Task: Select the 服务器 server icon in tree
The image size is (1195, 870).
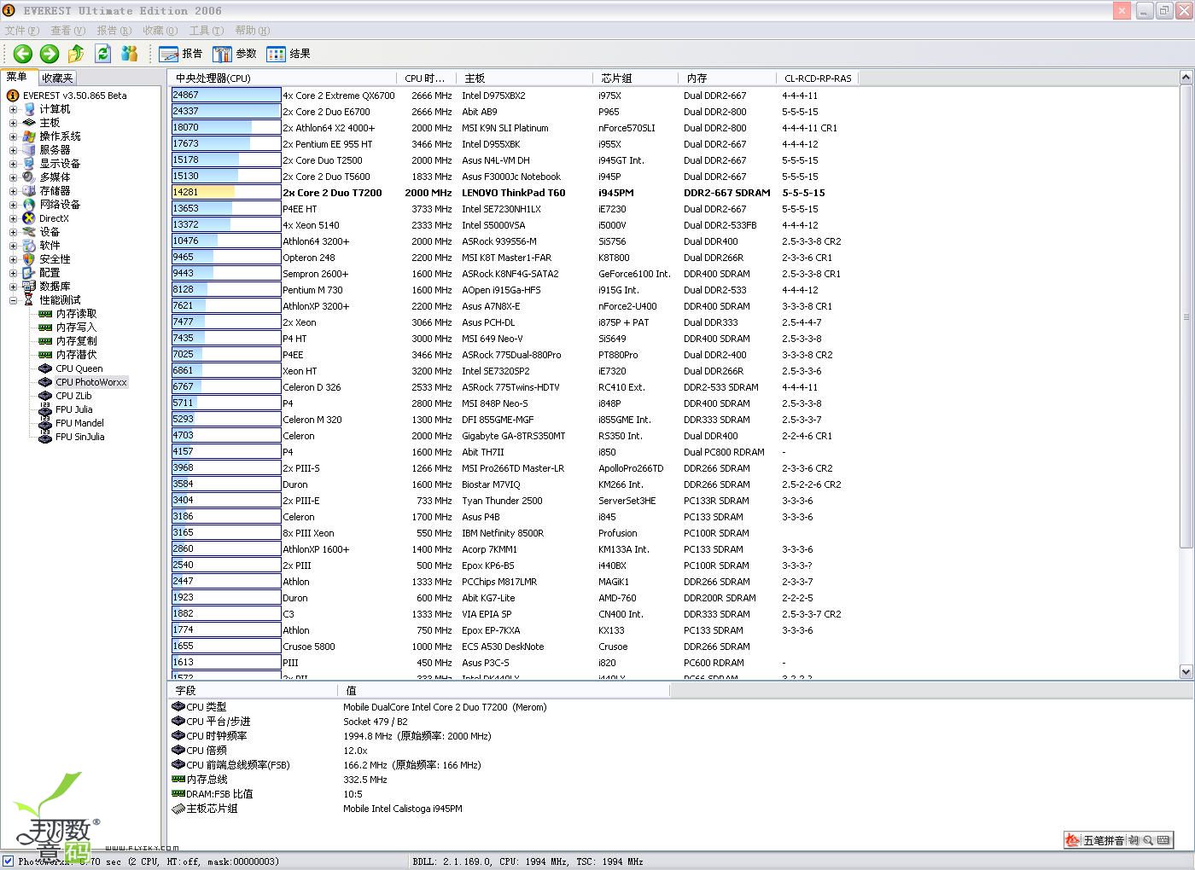Action: click(29, 150)
